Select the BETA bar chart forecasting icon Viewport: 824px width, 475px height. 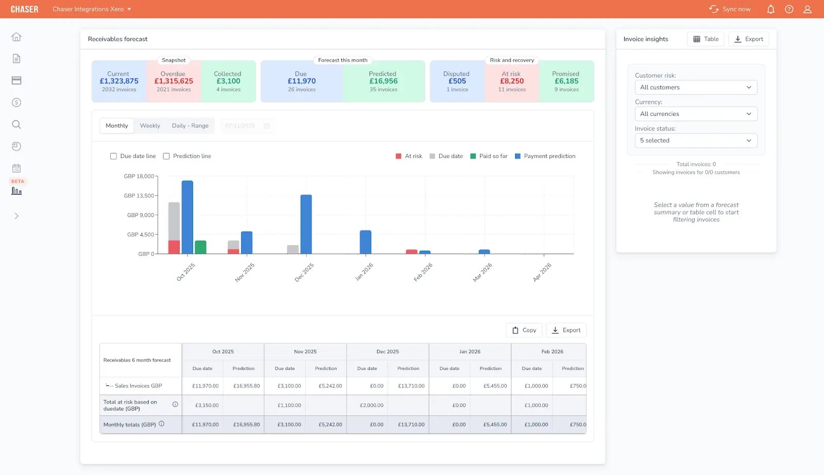pyautogui.click(x=16, y=190)
